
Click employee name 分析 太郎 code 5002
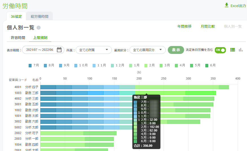coord(32,127)
